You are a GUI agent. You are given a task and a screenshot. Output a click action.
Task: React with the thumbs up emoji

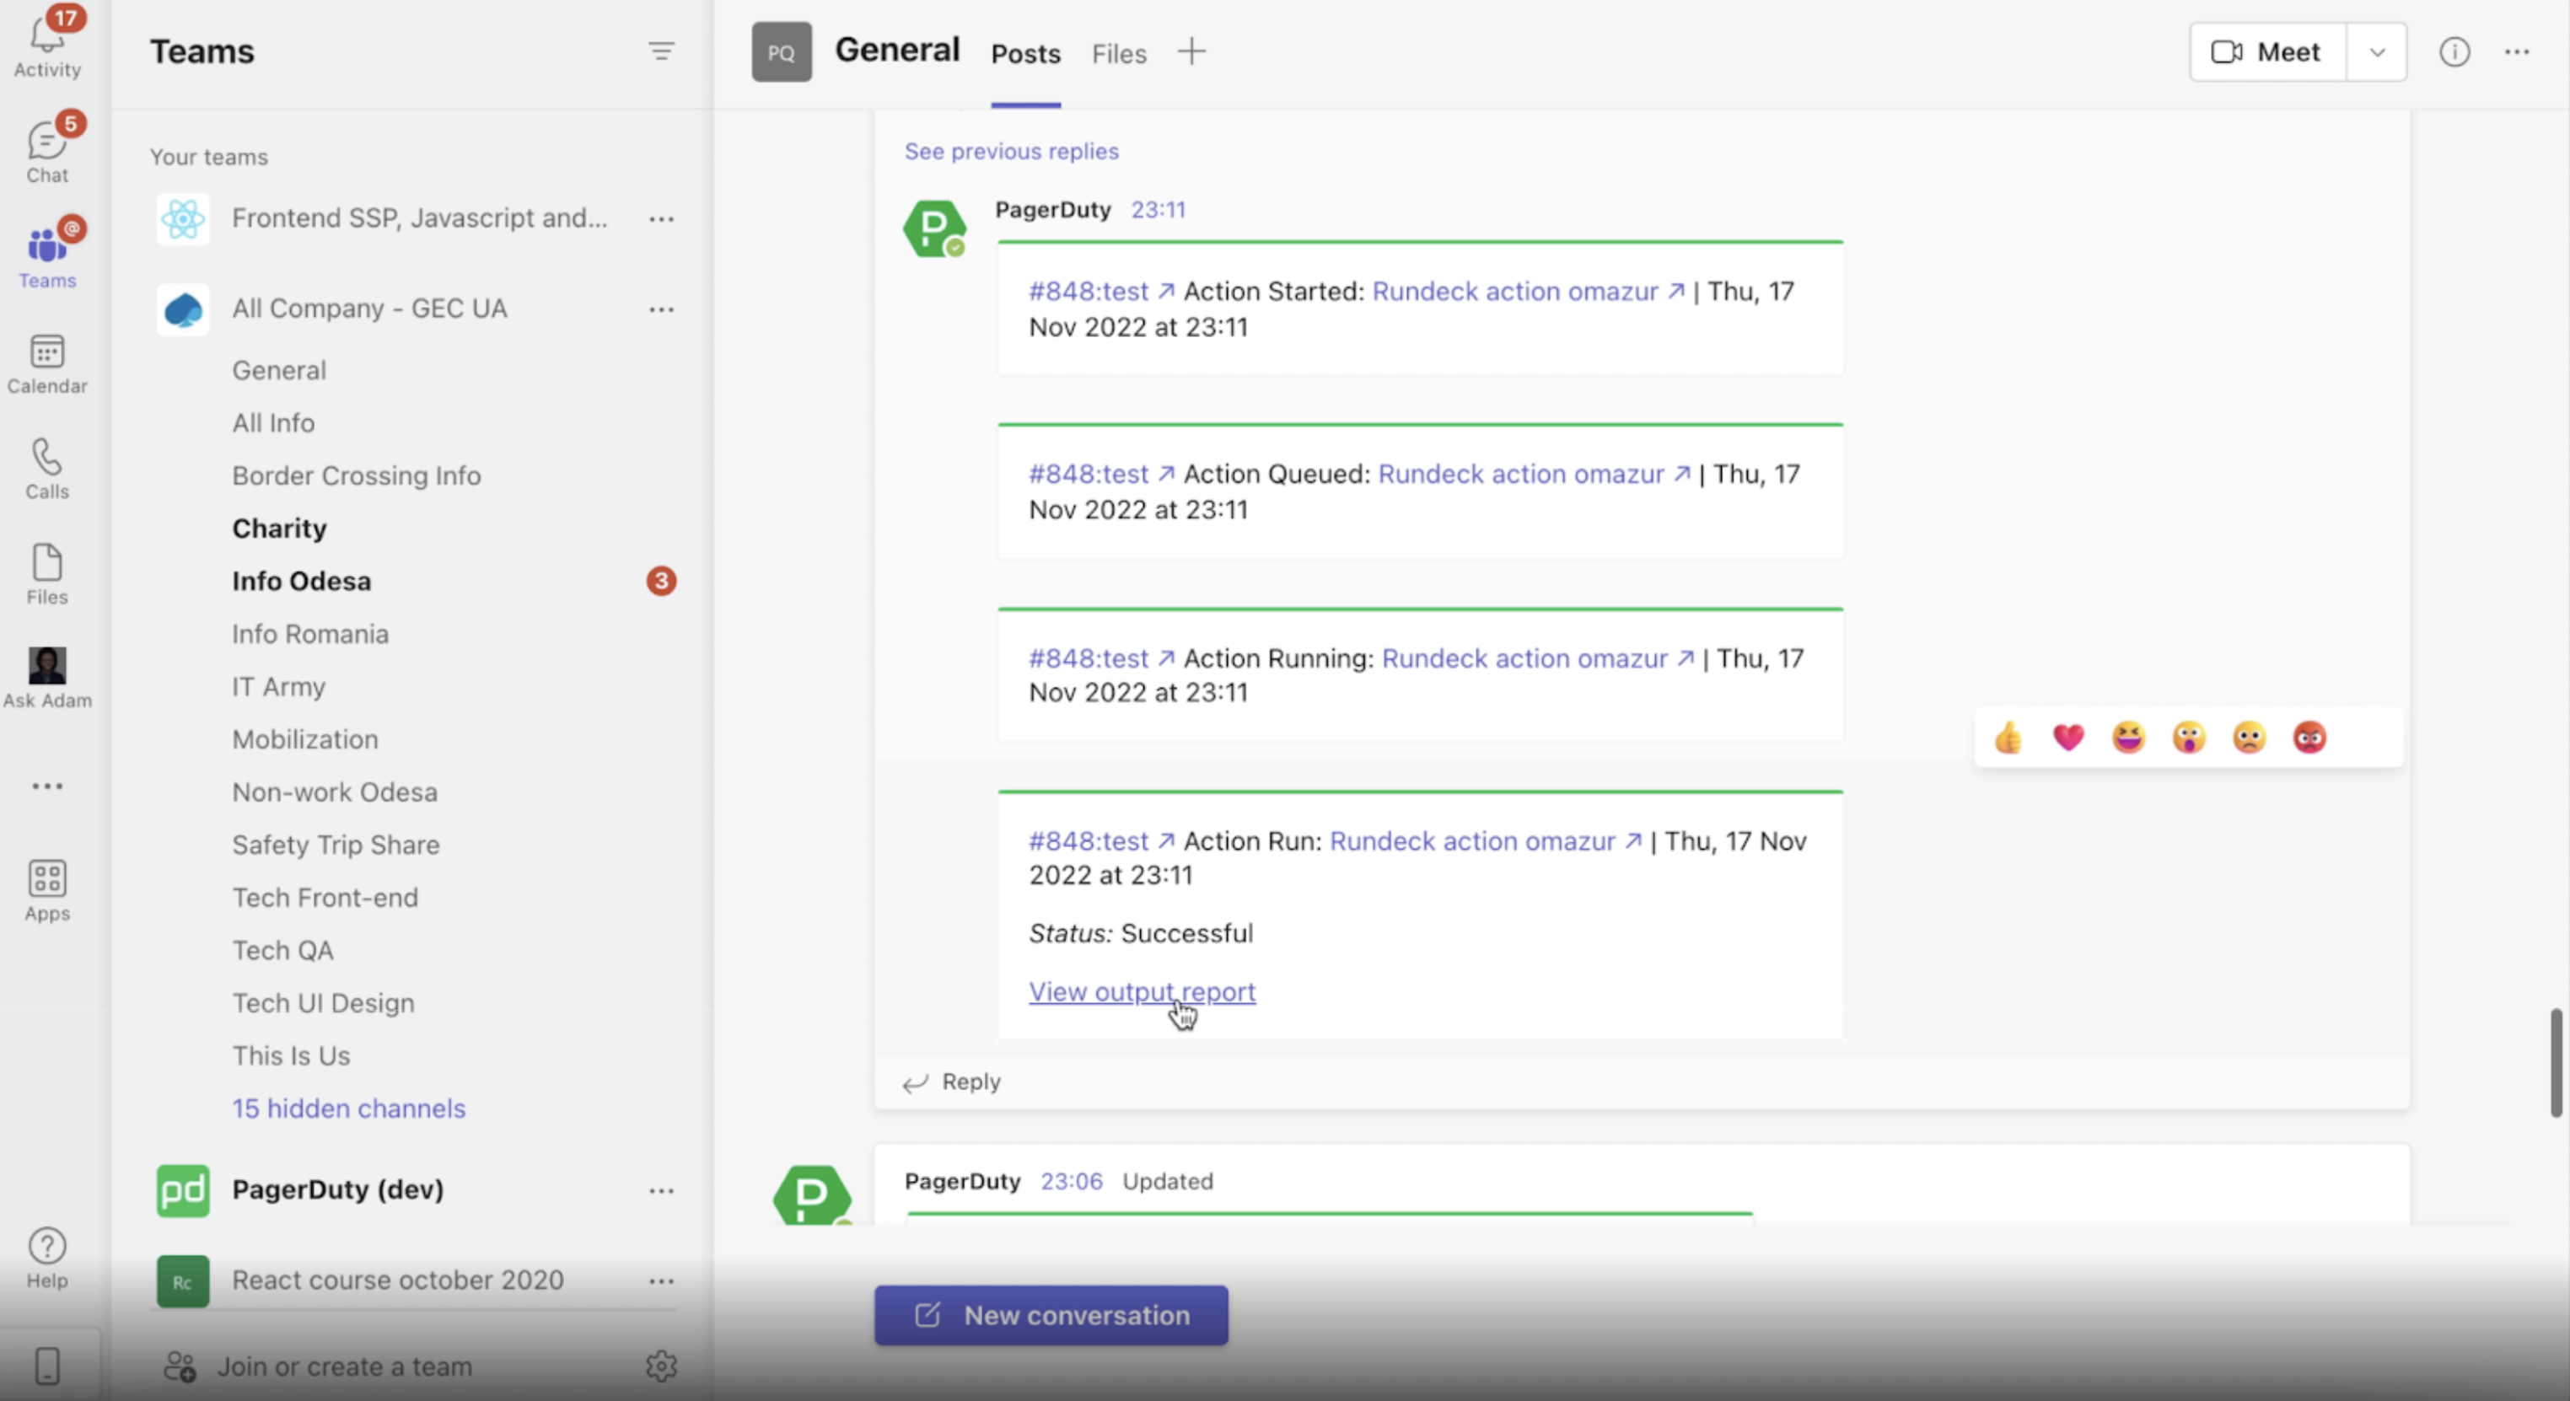click(x=2008, y=738)
